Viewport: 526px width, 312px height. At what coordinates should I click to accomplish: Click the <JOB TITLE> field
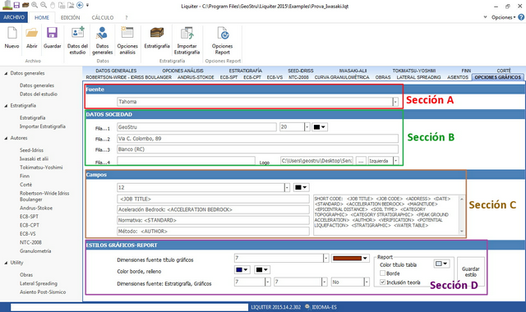click(x=214, y=199)
